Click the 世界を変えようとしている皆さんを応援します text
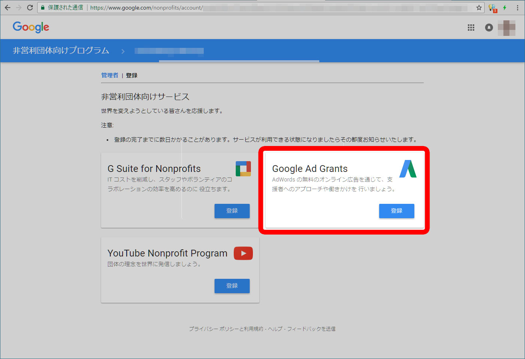 [x=162, y=111]
